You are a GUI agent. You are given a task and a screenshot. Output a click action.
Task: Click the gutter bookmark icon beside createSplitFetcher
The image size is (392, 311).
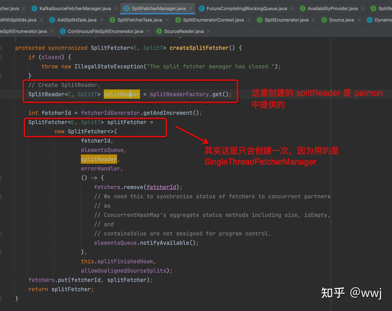[x=1, y=48]
